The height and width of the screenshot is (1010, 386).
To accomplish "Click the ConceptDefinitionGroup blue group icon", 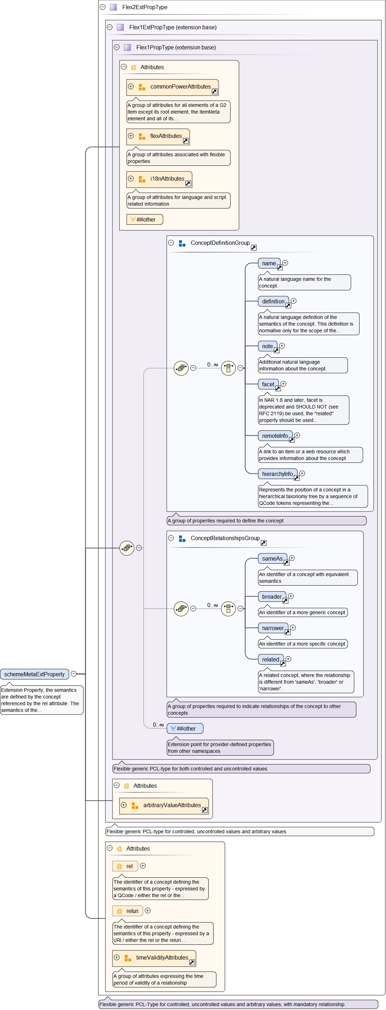I will coord(182,243).
